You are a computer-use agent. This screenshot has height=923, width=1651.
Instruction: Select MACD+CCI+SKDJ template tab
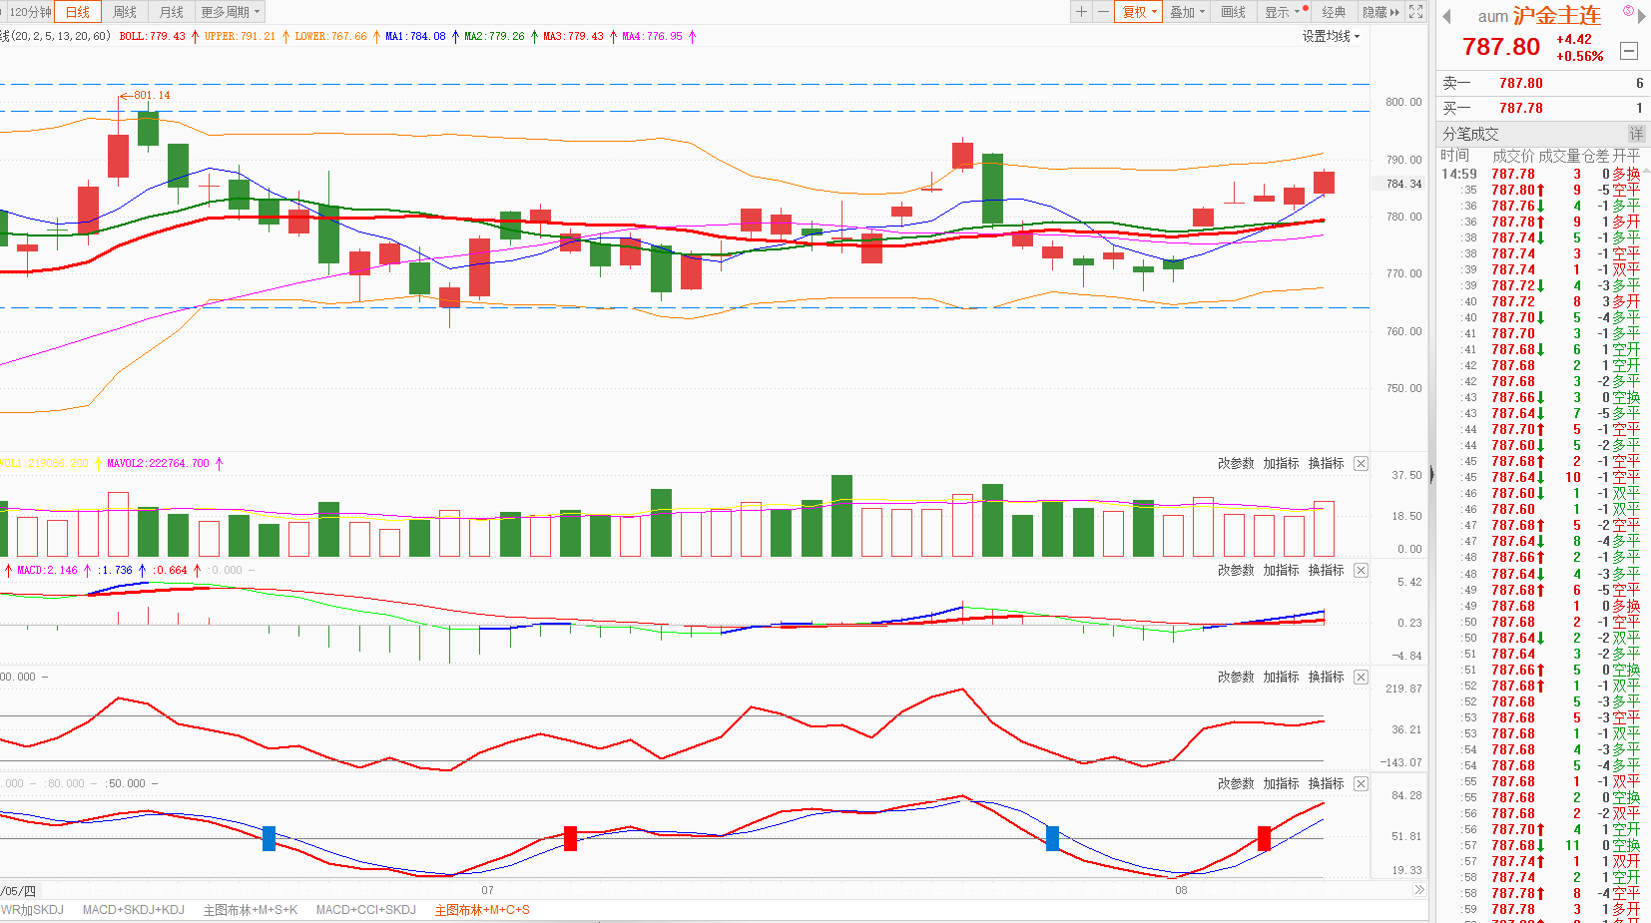tap(366, 910)
